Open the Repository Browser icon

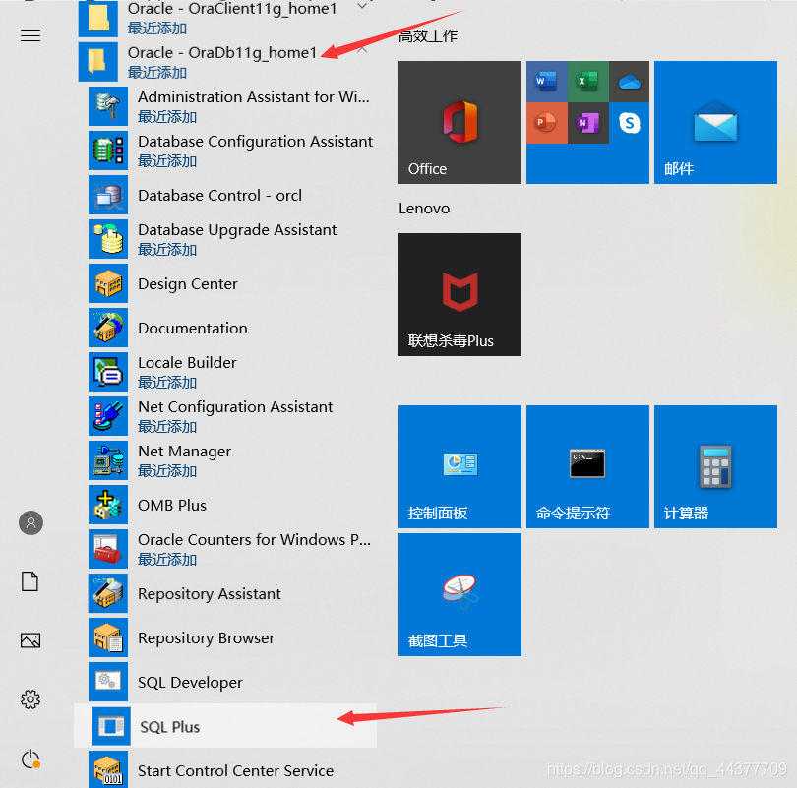108,637
